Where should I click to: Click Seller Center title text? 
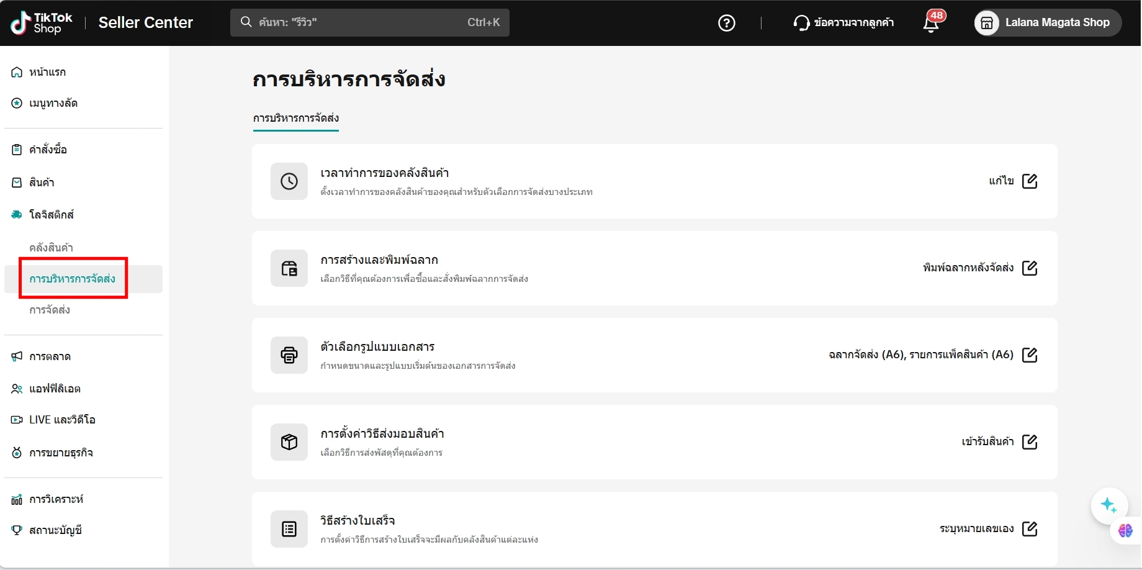click(x=146, y=23)
